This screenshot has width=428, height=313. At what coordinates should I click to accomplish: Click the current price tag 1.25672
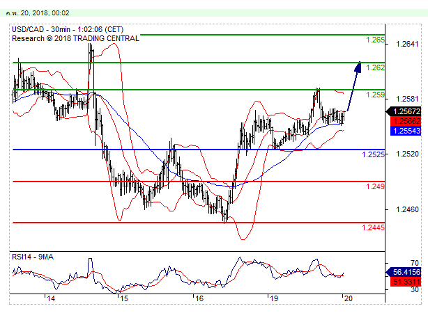(404, 111)
